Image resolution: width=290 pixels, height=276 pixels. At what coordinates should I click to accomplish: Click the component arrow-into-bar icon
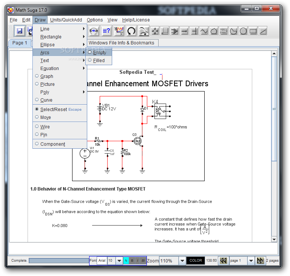point(174,31)
